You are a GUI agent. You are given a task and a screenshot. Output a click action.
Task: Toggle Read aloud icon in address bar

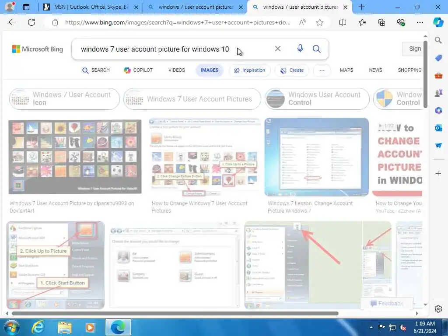(302, 22)
